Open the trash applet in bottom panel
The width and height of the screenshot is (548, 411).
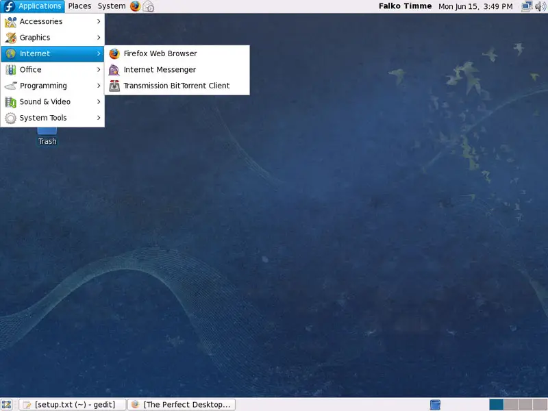point(435,405)
